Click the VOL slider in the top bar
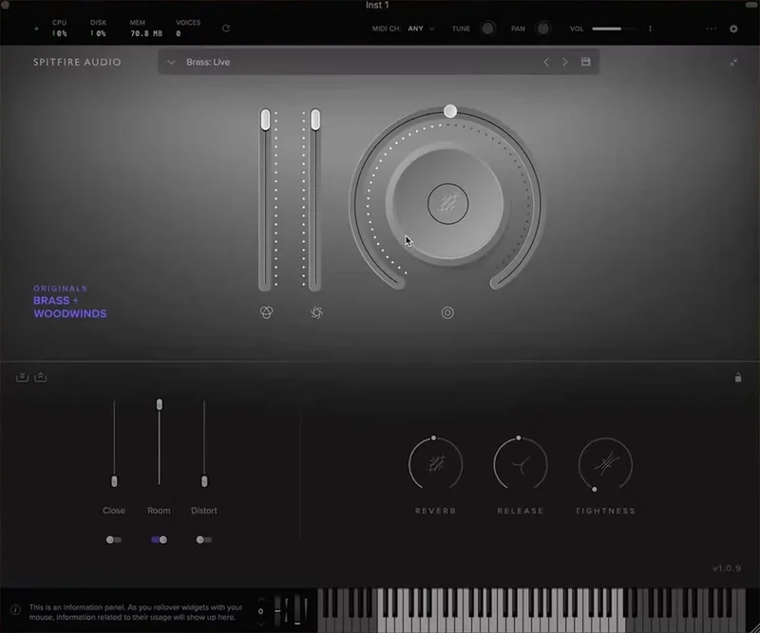 (614, 28)
